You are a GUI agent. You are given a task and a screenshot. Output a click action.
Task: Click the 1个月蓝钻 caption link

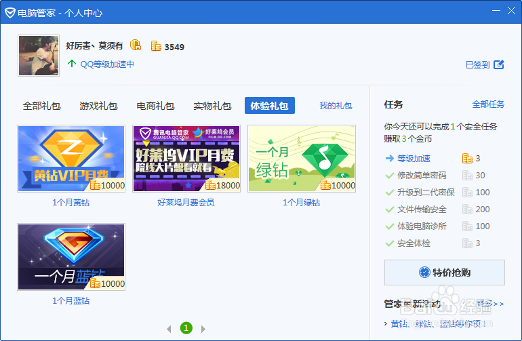pos(71,301)
